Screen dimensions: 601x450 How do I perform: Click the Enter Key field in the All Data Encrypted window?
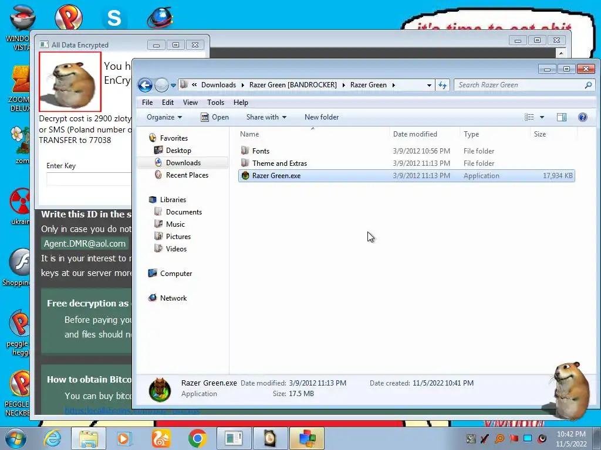[89, 179]
